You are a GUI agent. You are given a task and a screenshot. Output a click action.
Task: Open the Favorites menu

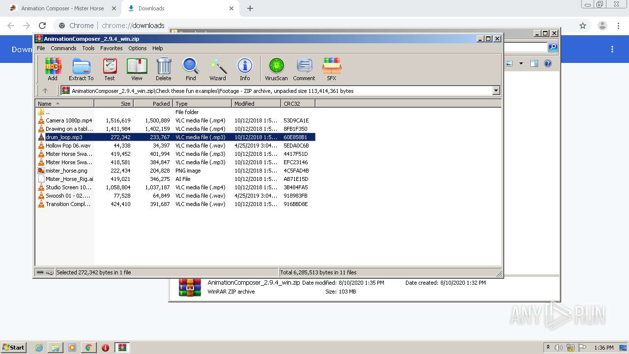[x=112, y=48]
